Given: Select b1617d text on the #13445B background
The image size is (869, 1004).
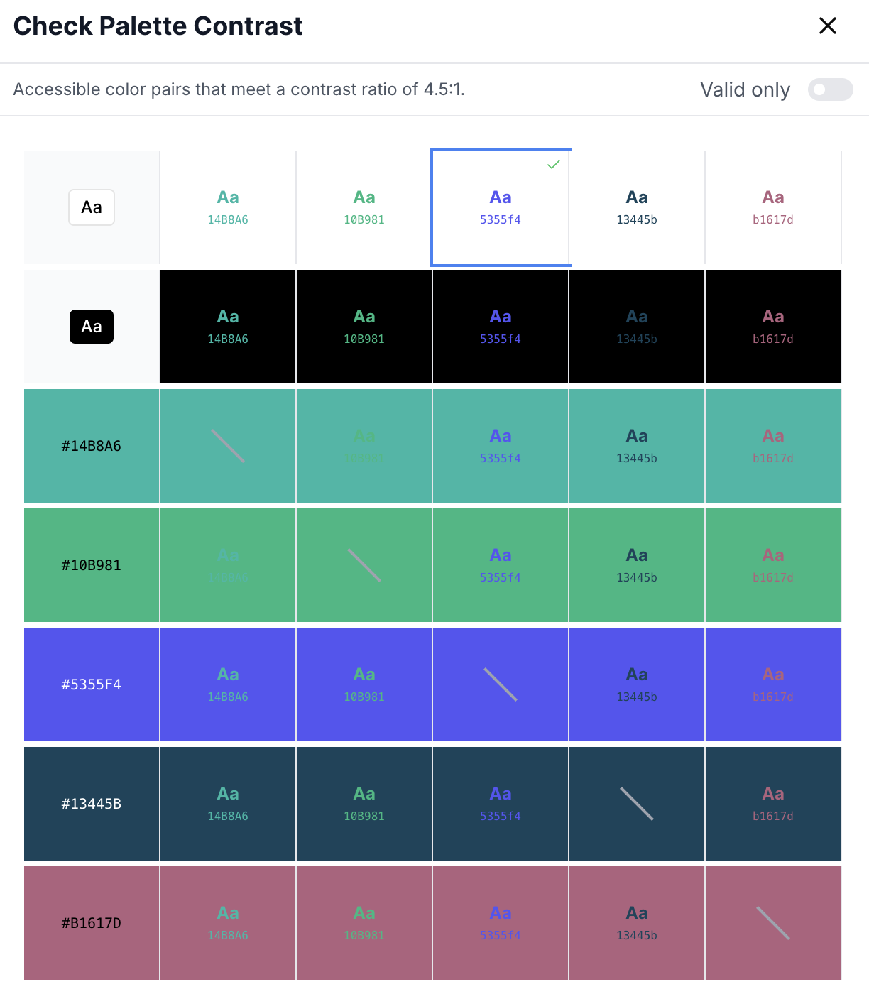Looking at the screenshot, I should (772, 803).
